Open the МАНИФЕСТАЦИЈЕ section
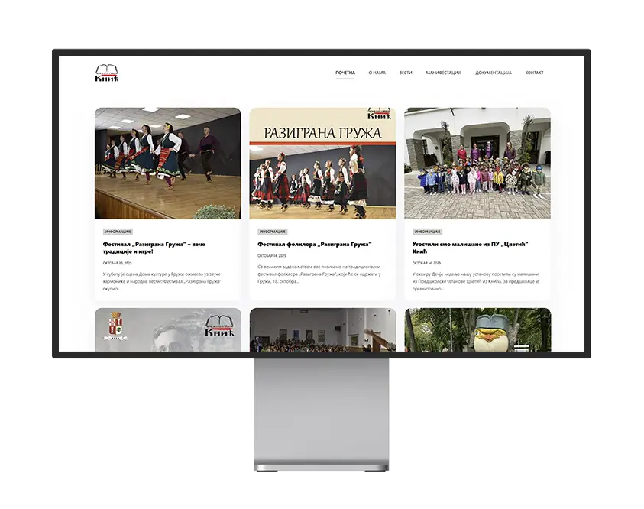 click(442, 73)
